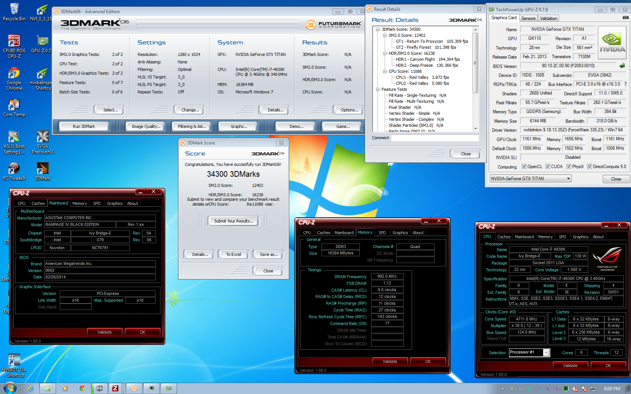Open the Recycle Bin desktop icon
Image resolution: width=631 pixels, height=394 pixels.
pos(14,12)
